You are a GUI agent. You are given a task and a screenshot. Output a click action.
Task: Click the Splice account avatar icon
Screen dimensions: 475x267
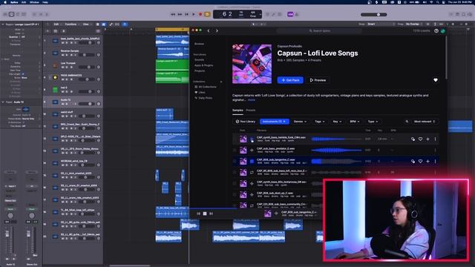pyautogui.click(x=443, y=31)
